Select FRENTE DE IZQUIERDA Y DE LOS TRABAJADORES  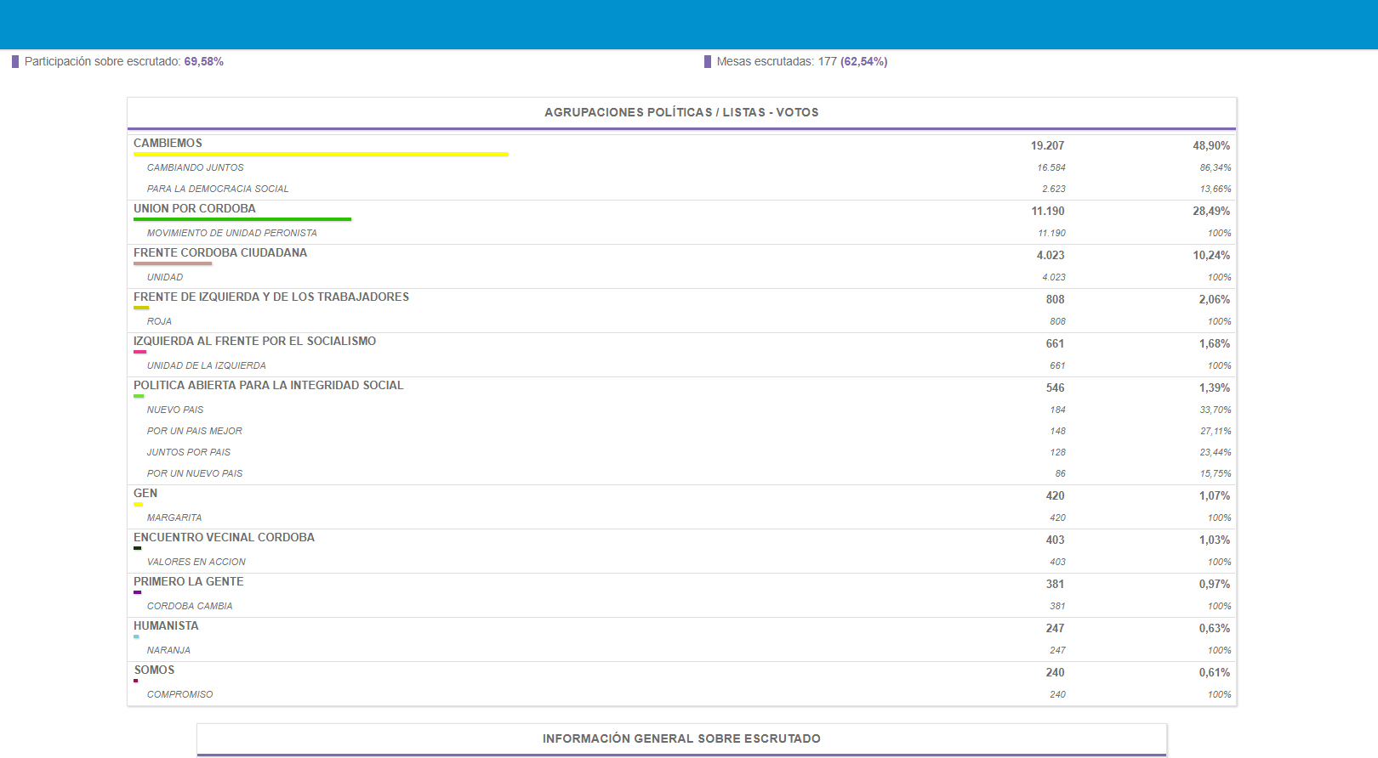[x=270, y=297]
